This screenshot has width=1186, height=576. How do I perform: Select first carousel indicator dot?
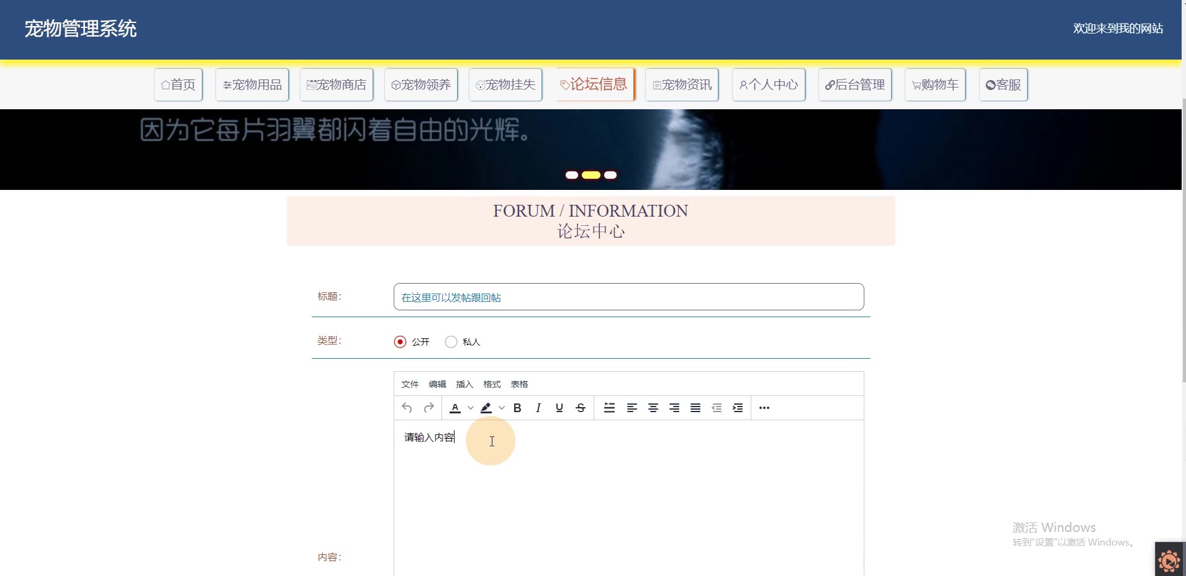tap(572, 175)
